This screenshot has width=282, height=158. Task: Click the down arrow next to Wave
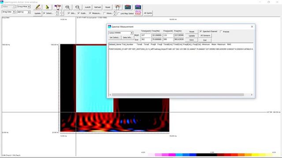[x=115, y=14]
